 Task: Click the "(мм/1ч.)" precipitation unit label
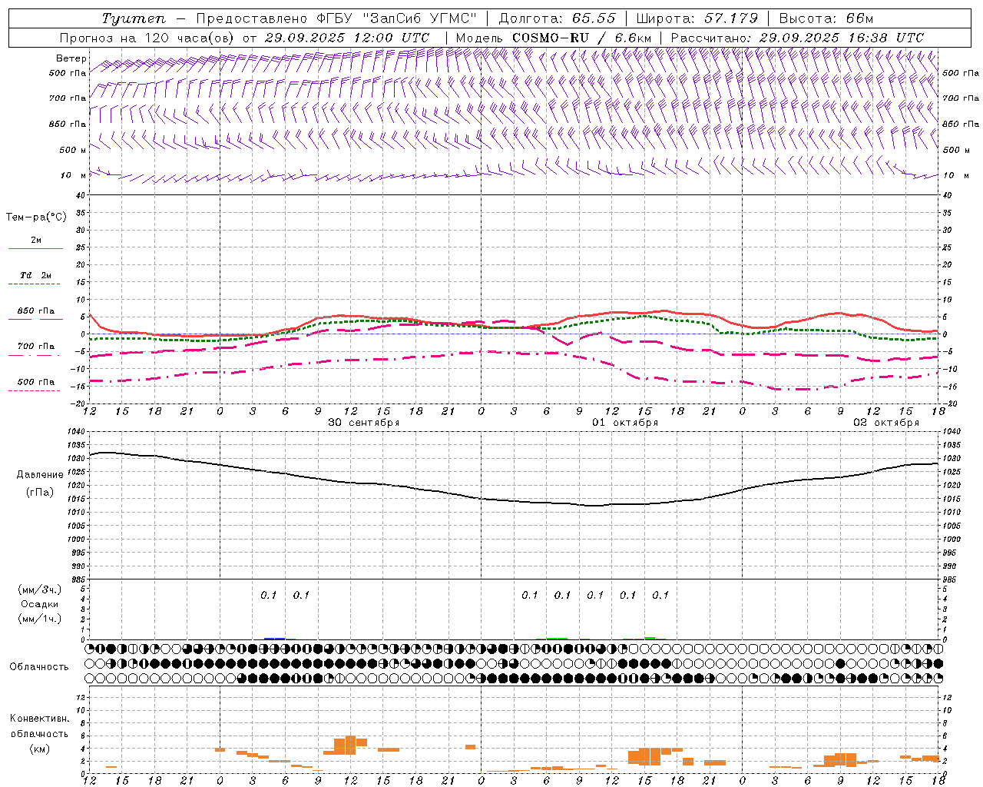(39, 619)
